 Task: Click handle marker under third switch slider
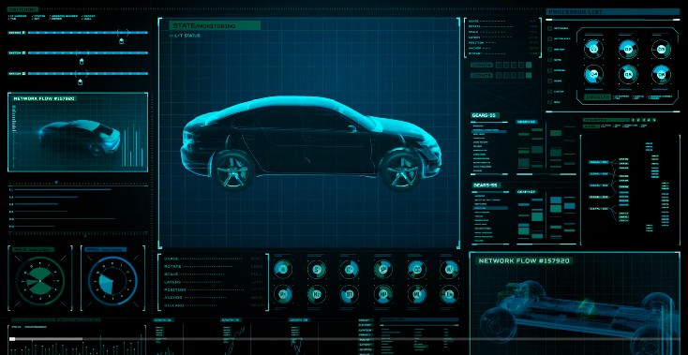pos(80,81)
